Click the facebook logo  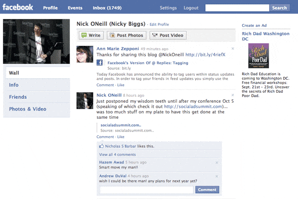(18, 7)
